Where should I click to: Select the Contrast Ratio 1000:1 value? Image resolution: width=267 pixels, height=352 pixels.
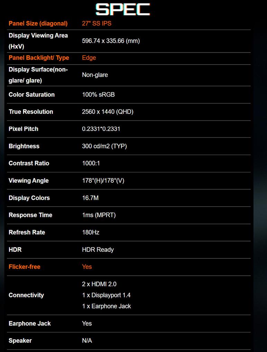tap(91, 163)
